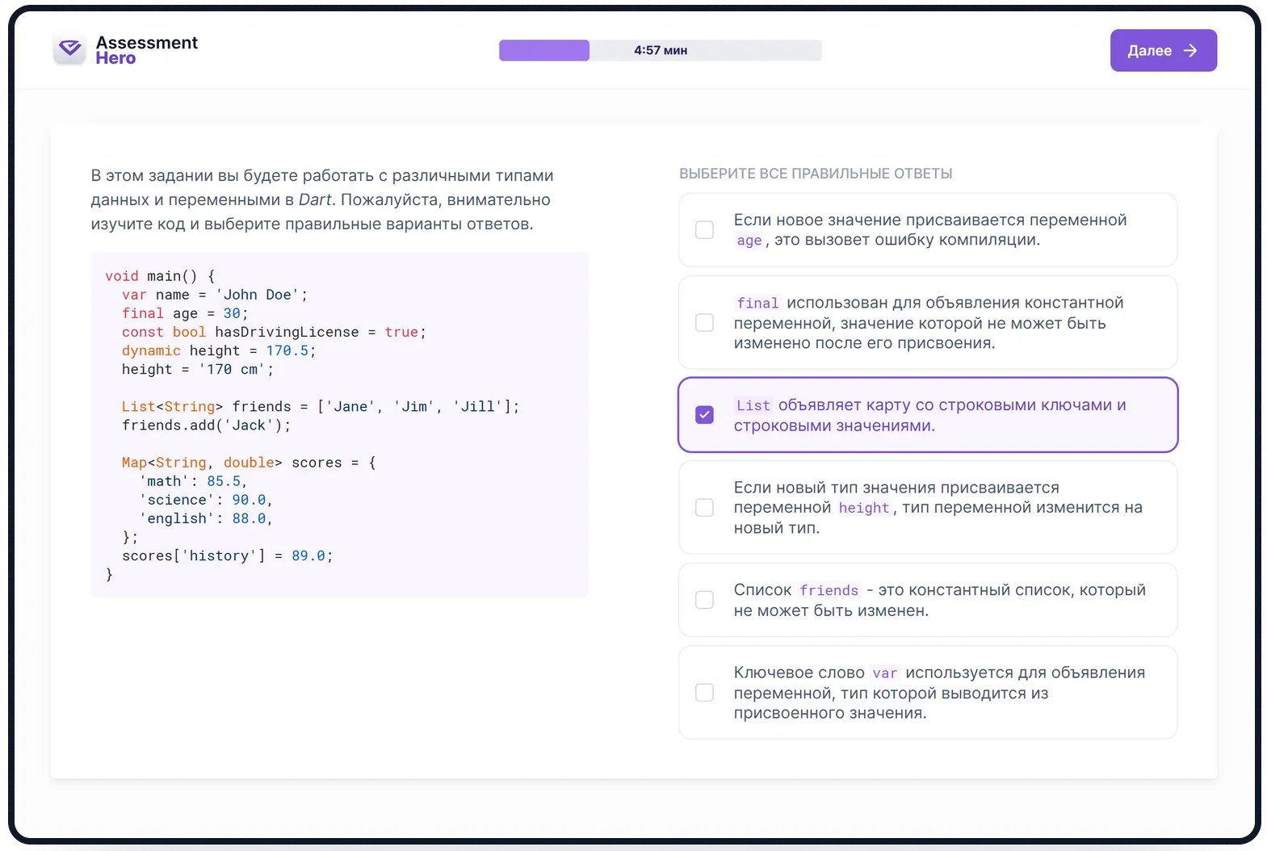
Task: Click the ВЫБЕРИТЕ ВСЕ ПРАВИЛЬНЫЕ ОТВЕТЫ heading
Action: [x=816, y=174]
